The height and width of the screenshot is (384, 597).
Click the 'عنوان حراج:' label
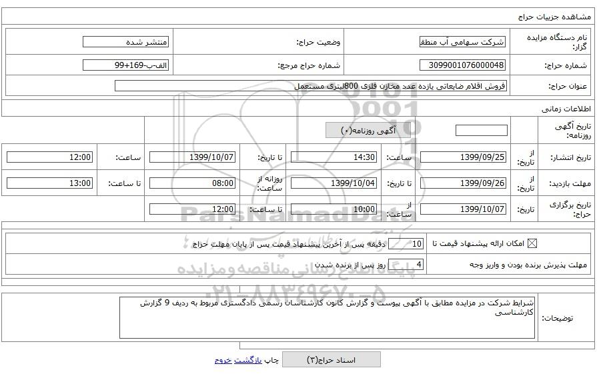coord(568,87)
